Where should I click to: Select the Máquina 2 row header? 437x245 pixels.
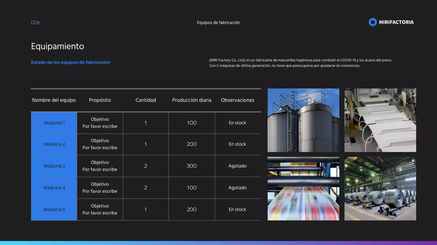click(x=54, y=144)
